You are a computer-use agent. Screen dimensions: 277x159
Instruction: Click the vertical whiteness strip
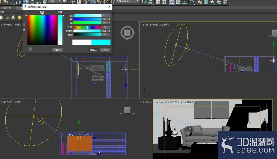point(60,30)
